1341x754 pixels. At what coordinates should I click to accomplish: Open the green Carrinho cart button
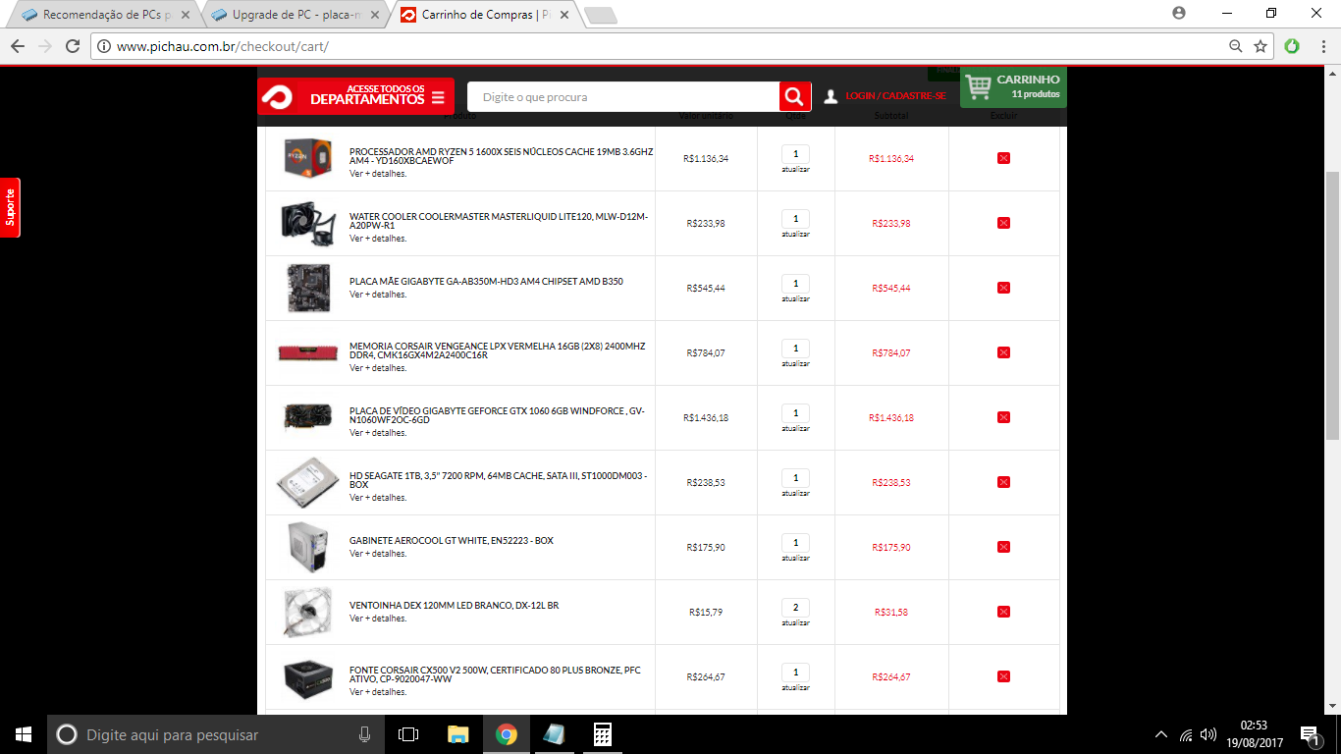1013,87
